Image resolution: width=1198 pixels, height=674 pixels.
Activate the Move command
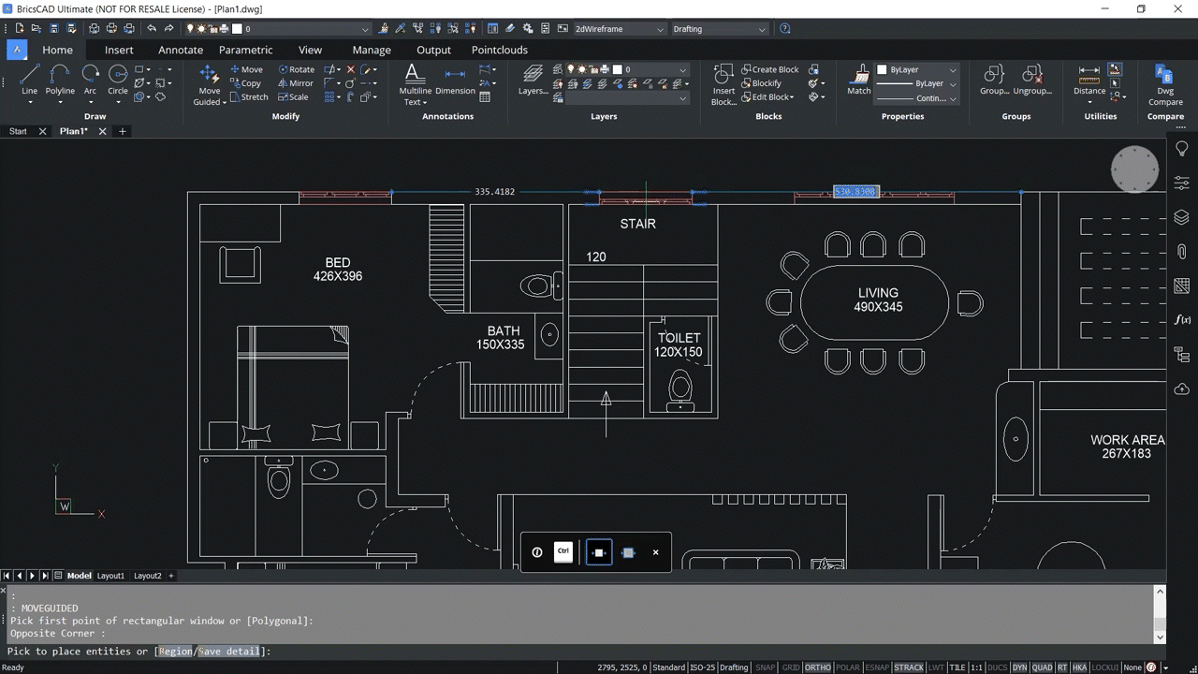click(x=247, y=68)
